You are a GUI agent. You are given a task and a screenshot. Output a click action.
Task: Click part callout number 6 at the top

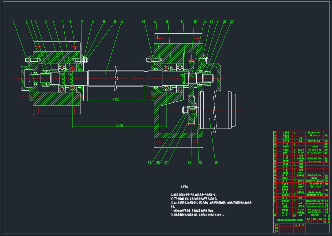click(53, 22)
